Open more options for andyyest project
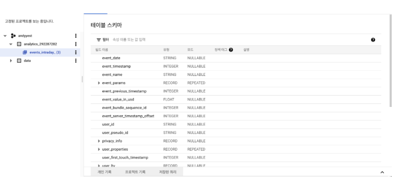401x186 pixels. click(x=76, y=36)
